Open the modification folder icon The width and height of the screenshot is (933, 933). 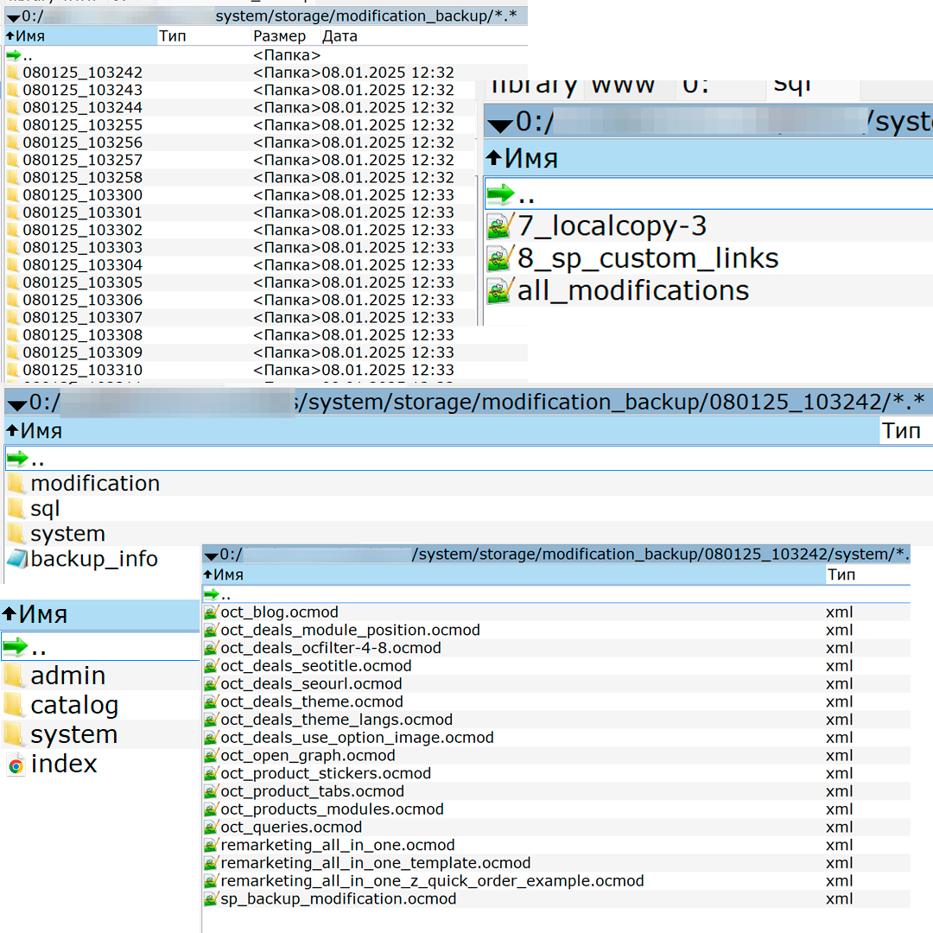coord(16,483)
